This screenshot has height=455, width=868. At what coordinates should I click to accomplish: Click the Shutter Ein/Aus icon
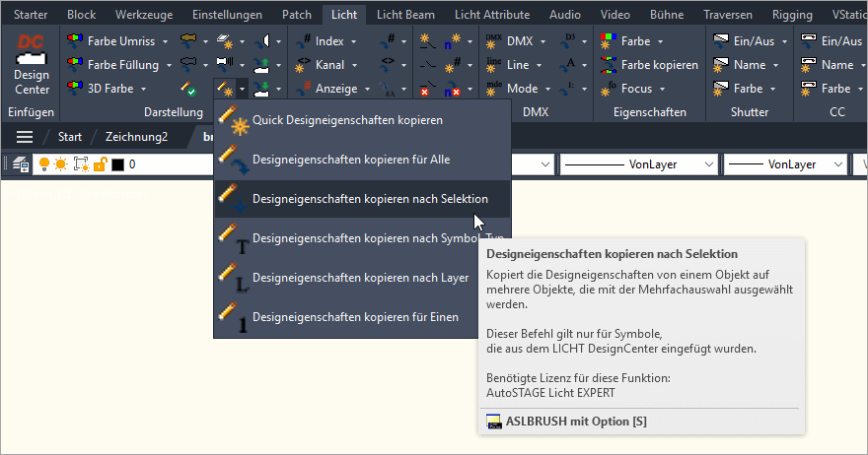(721, 41)
